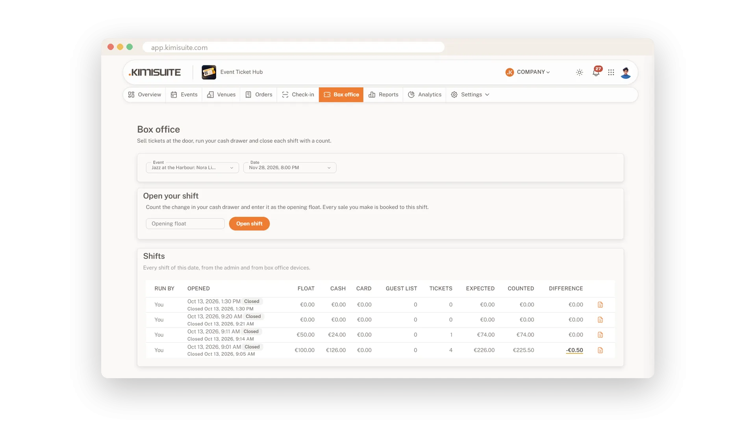This screenshot has width=756, height=425.
Task: Click Closed badge on 9:01 AM shift
Action: pyautogui.click(x=252, y=347)
